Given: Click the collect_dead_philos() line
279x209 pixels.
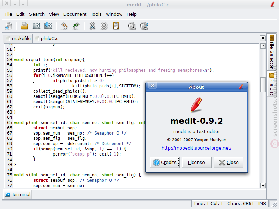Looking at the screenshot, I should (60, 91).
